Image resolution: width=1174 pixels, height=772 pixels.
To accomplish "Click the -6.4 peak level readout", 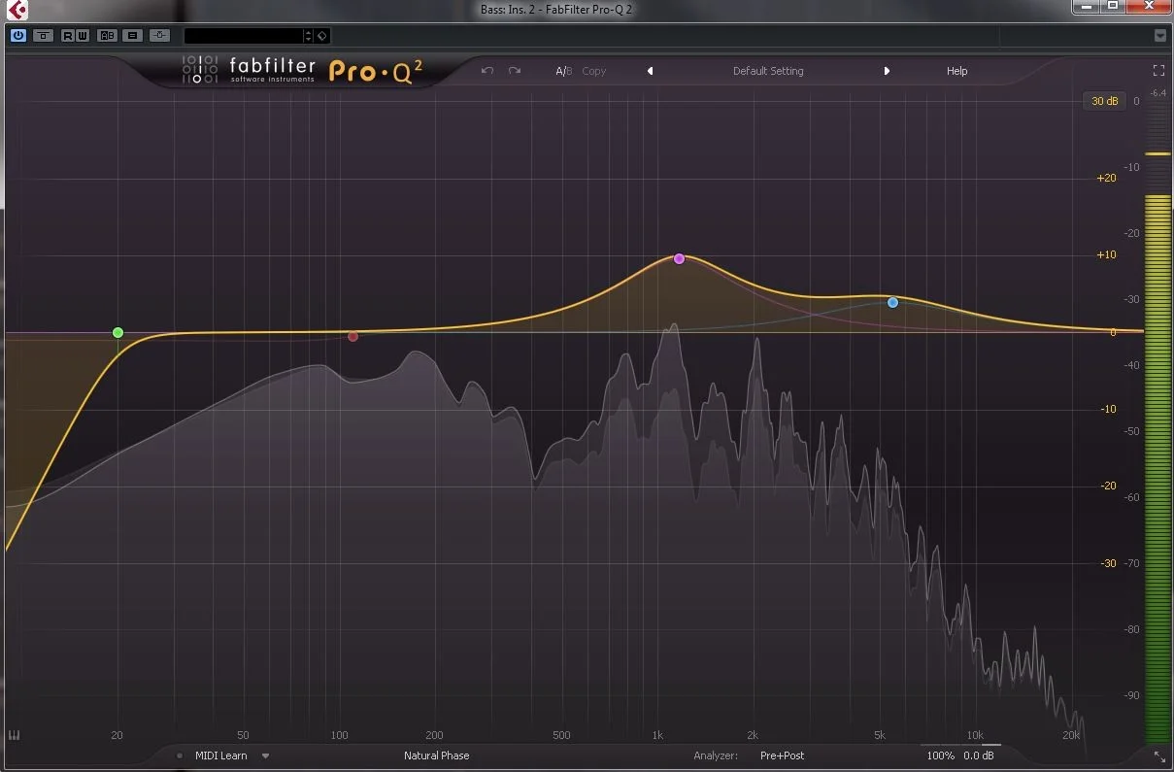I will pyautogui.click(x=1157, y=93).
